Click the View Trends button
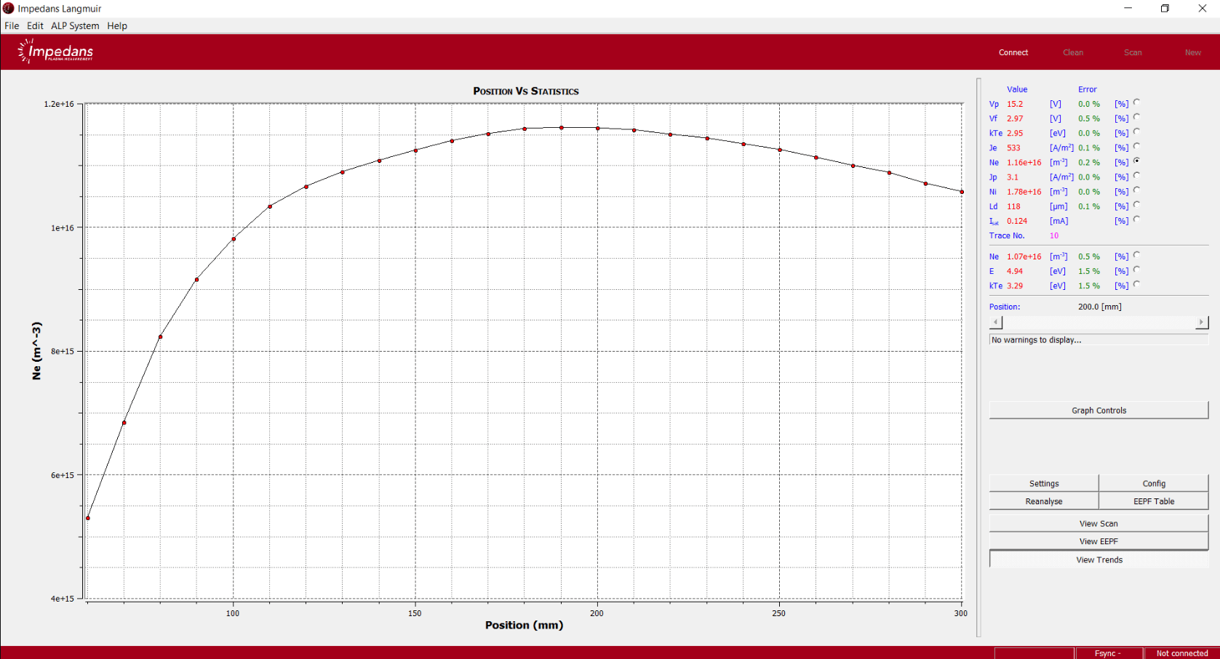1220x659 pixels. pos(1099,559)
